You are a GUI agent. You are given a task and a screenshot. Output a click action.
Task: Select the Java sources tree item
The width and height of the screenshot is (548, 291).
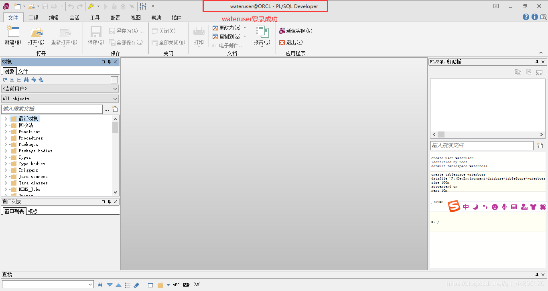pos(33,177)
